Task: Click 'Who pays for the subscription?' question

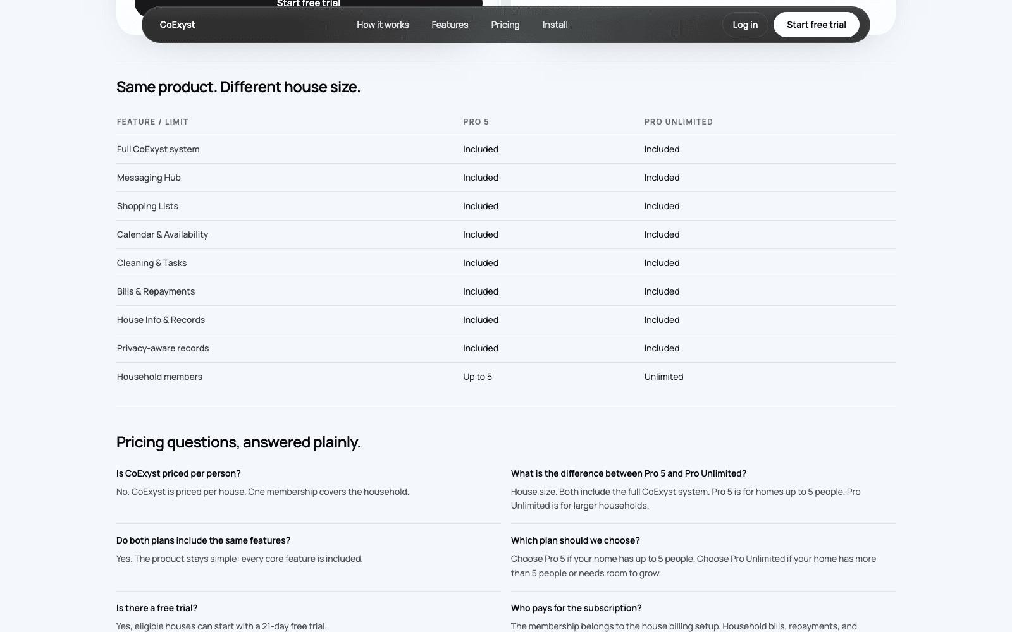Action: 576,608
